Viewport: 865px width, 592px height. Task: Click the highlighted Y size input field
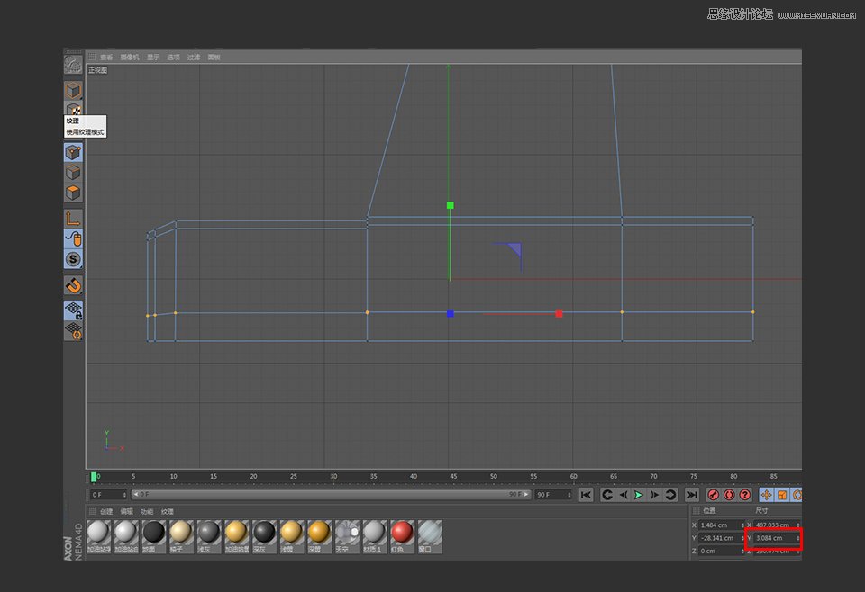tap(772, 538)
